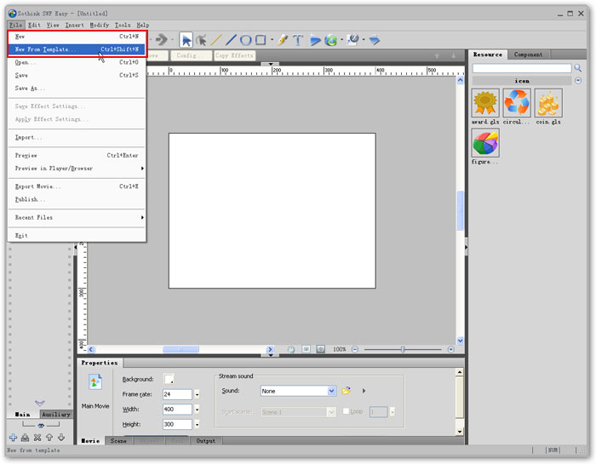Select the figure pie chart thumbnail
The height and width of the screenshot is (464, 596).
[x=485, y=143]
